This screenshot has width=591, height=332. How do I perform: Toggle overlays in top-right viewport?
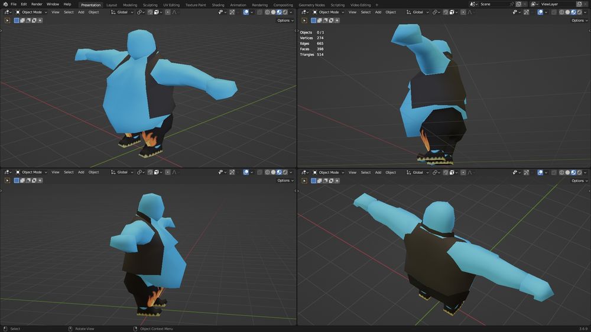pyautogui.click(x=540, y=12)
